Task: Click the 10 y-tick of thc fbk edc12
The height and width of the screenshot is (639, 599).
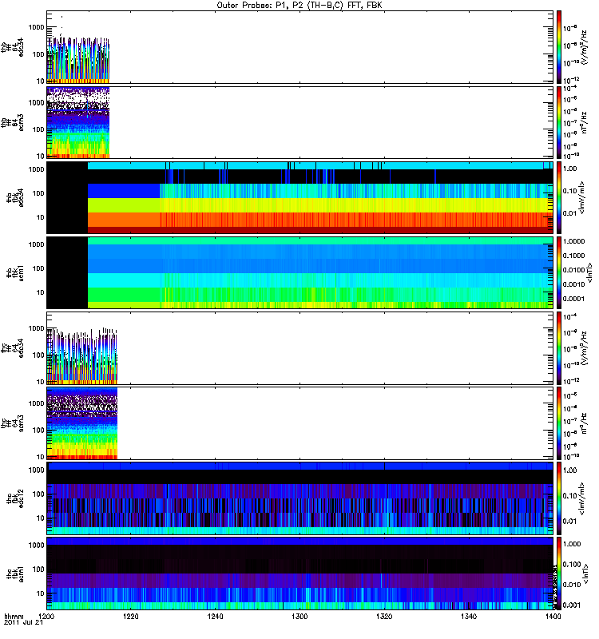Action: point(41,518)
